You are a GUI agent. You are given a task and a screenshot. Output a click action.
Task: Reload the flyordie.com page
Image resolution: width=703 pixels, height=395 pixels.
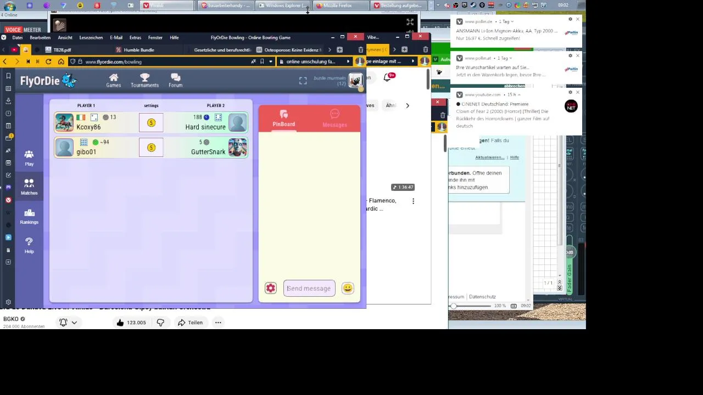click(x=48, y=61)
